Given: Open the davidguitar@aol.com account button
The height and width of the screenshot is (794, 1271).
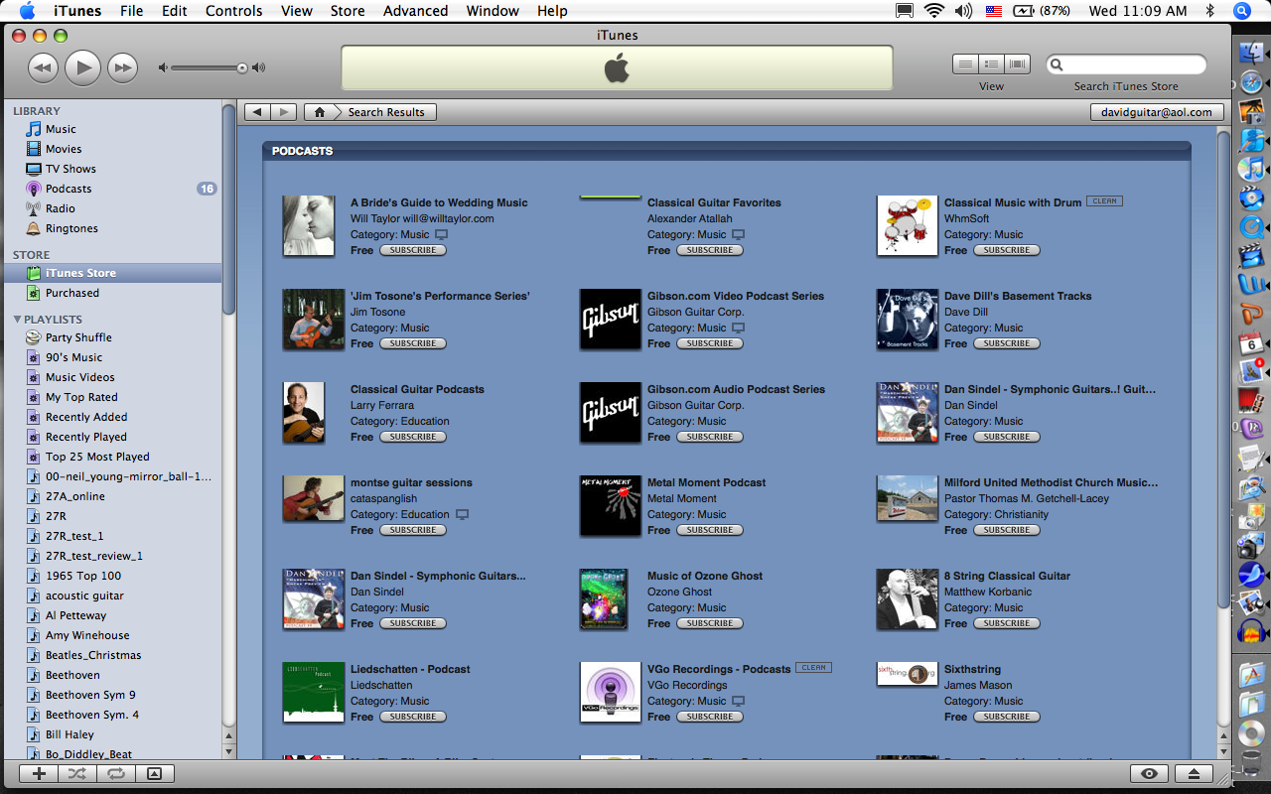Looking at the screenshot, I should coord(1157,112).
